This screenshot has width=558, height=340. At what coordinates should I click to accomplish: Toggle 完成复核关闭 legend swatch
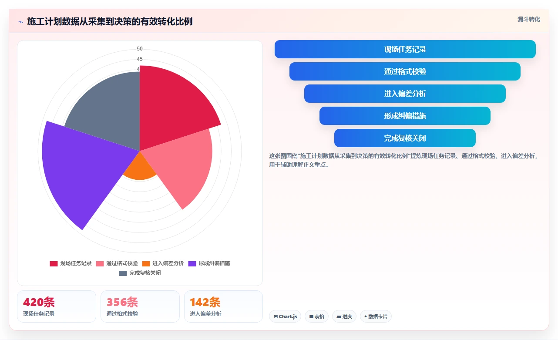pyautogui.click(x=123, y=273)
